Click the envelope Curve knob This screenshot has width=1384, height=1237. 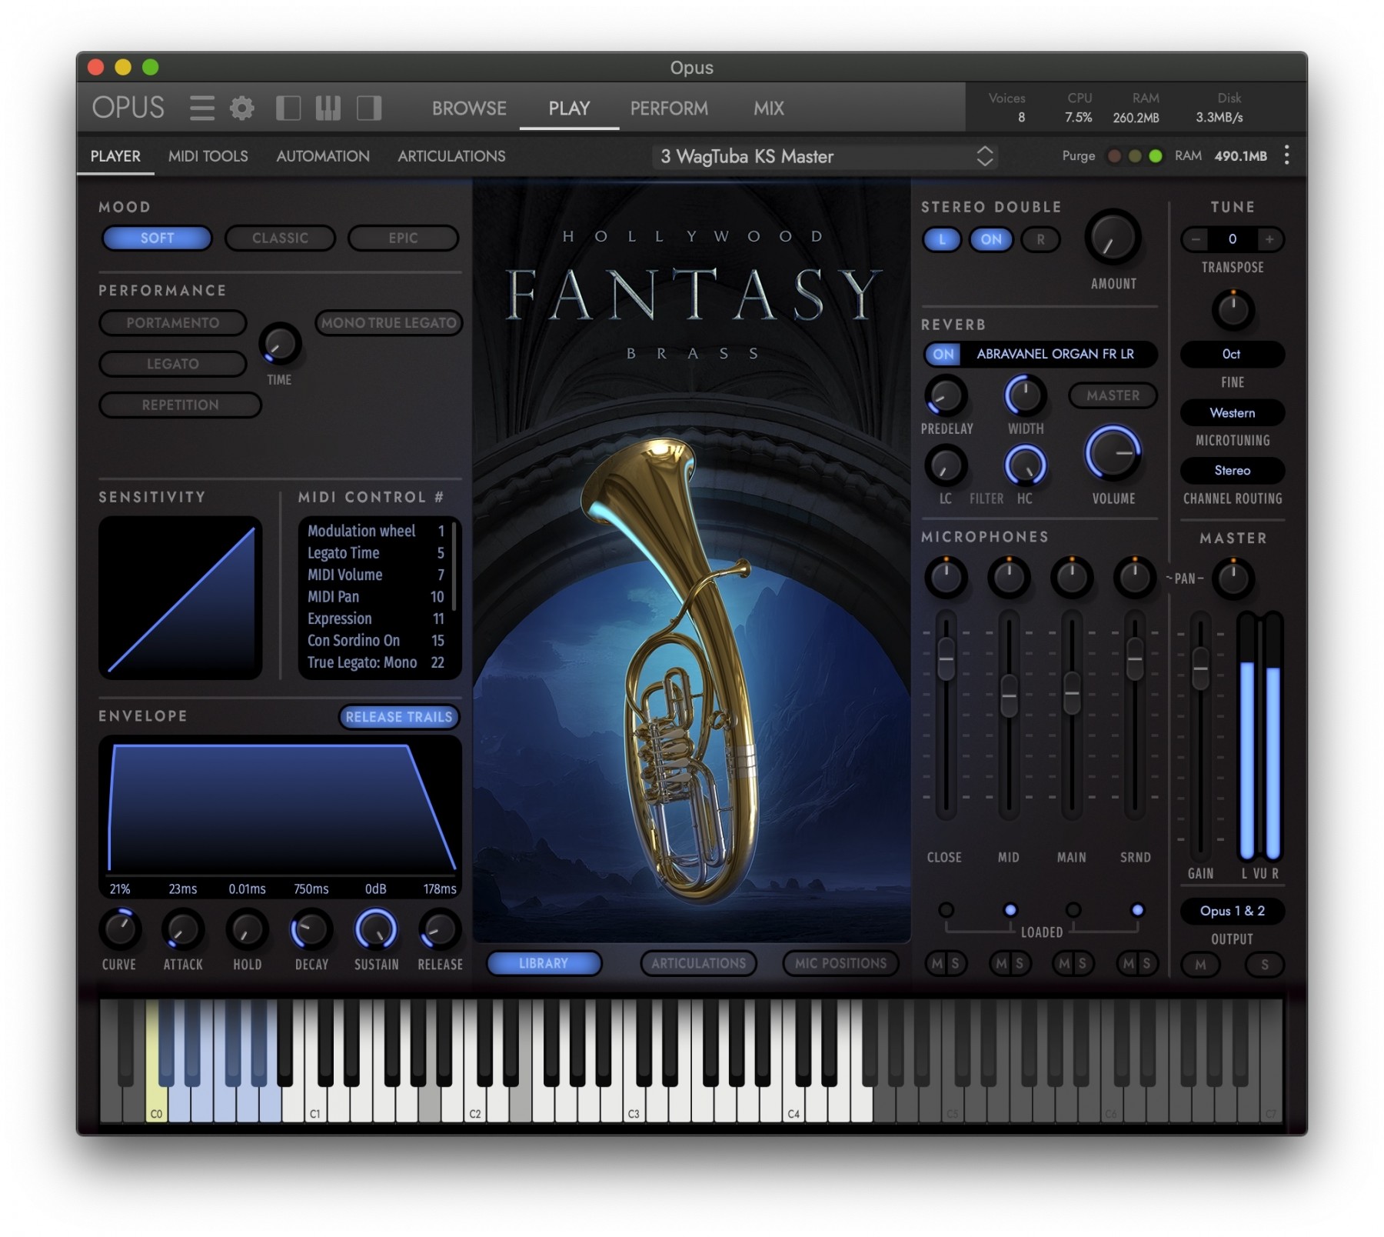coord(120,929)
